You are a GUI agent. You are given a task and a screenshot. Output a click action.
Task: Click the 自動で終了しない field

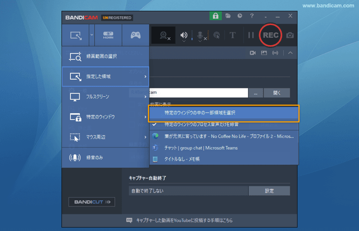pyautogui.click(x=188, y=191)
